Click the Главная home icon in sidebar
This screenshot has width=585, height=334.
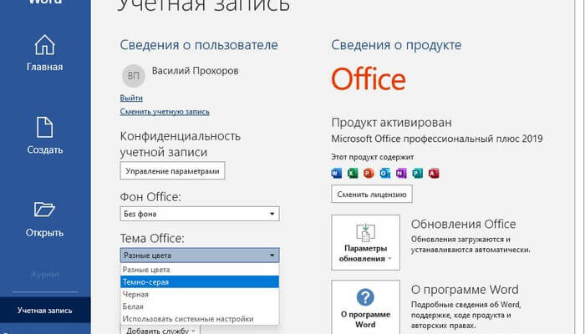[44, 45]
